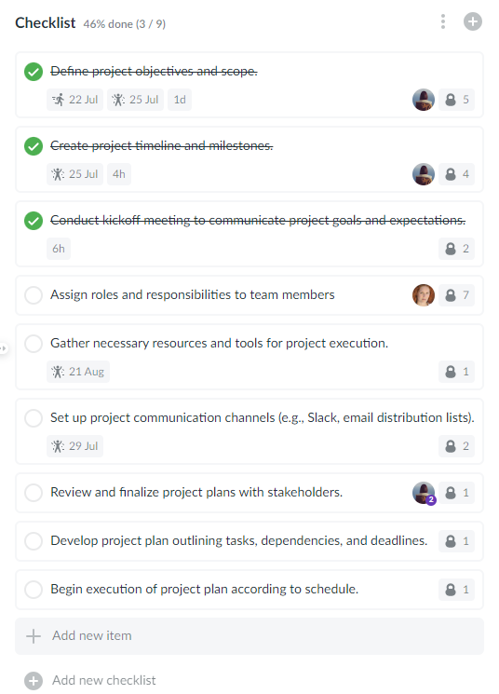Click the 22 Jul start date tag
This screenshot has width=499, height=694.
(74, 100)
